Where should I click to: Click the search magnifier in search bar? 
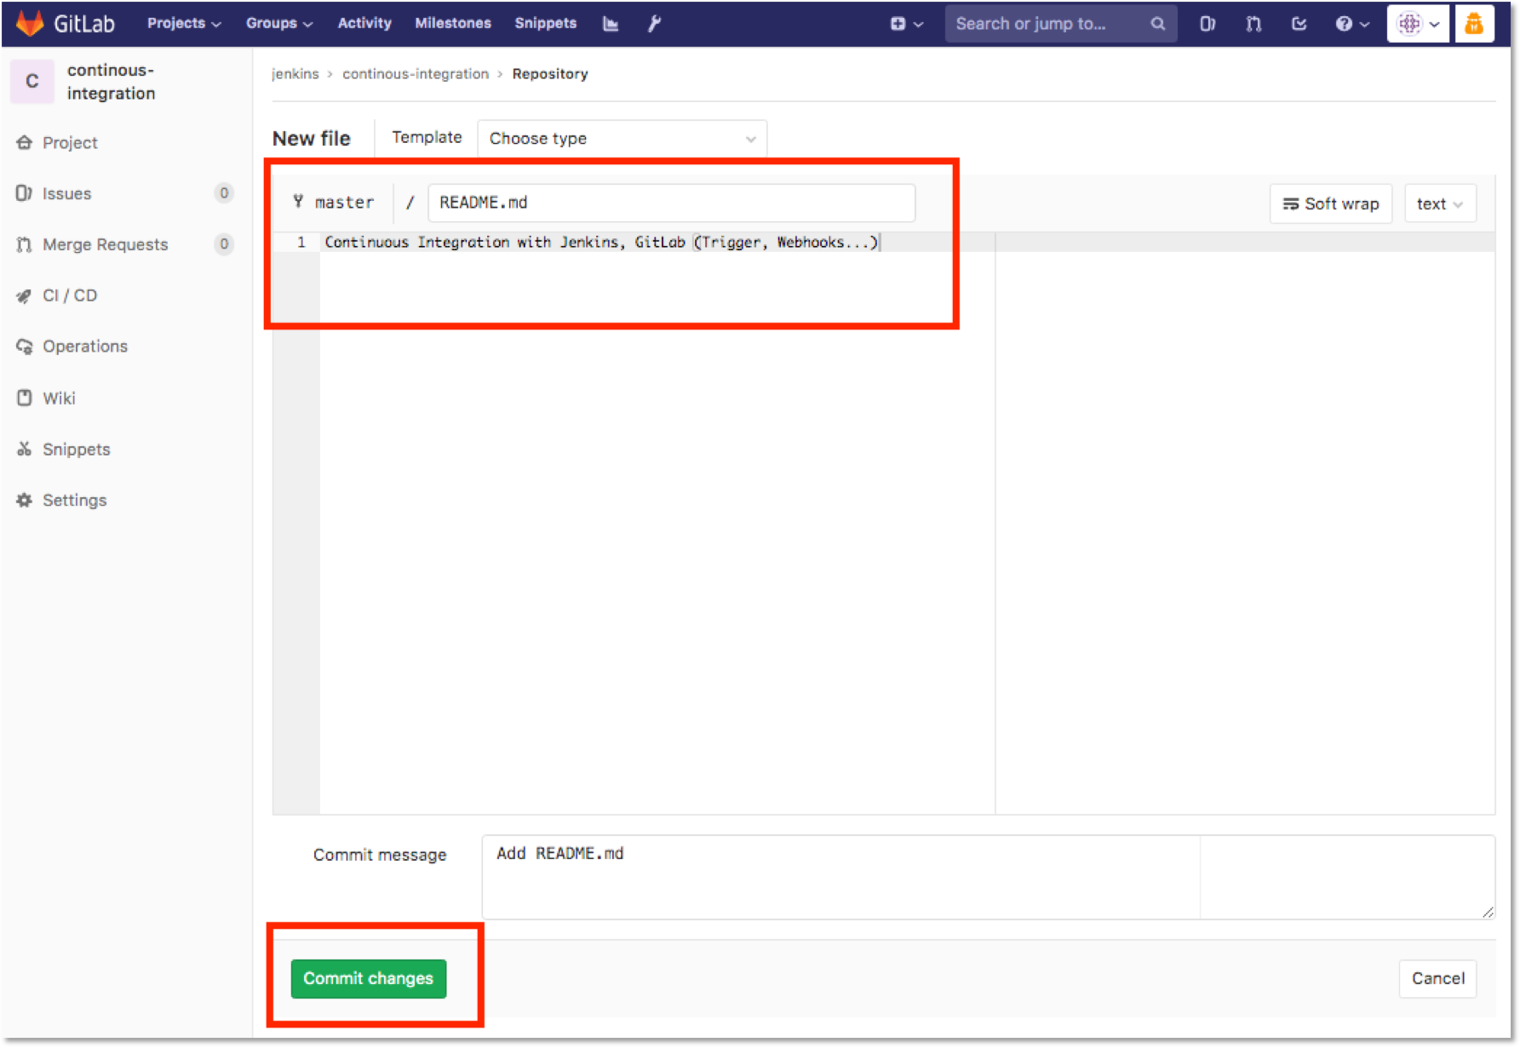click(1157, 23)
